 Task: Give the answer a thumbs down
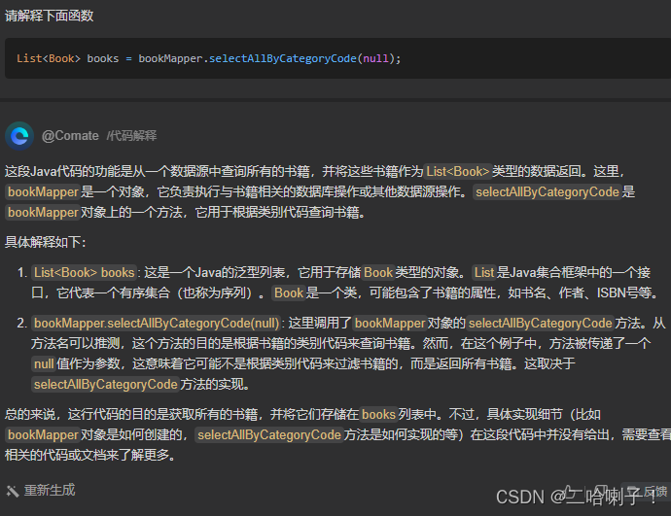tap(600, 492)
